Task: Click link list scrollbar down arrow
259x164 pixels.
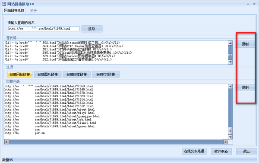Action: [x=230, y=137]
